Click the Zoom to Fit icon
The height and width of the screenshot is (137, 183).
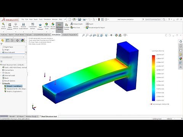click(83, 35)
